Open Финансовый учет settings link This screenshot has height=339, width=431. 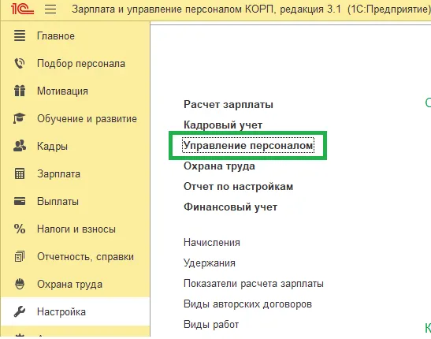[x=230, y=207]
